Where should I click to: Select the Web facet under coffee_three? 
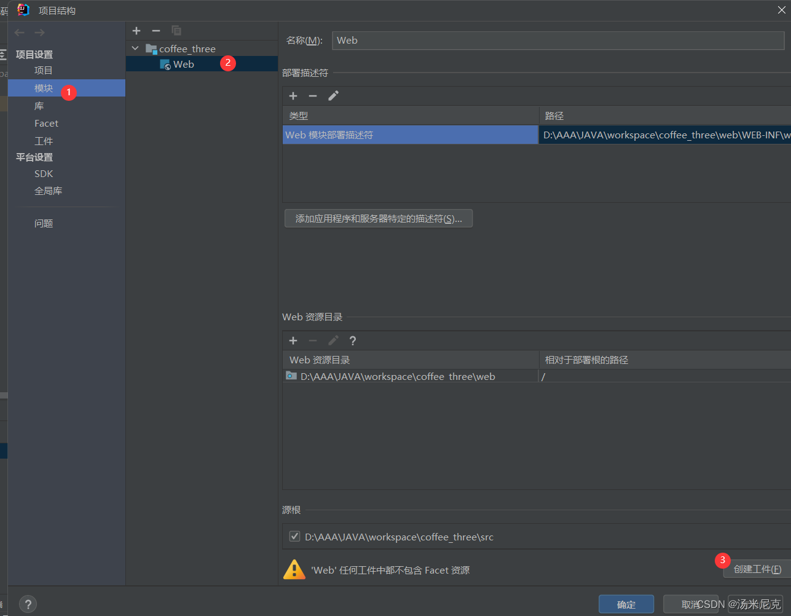pyautogui.click(x=202, y=64)
